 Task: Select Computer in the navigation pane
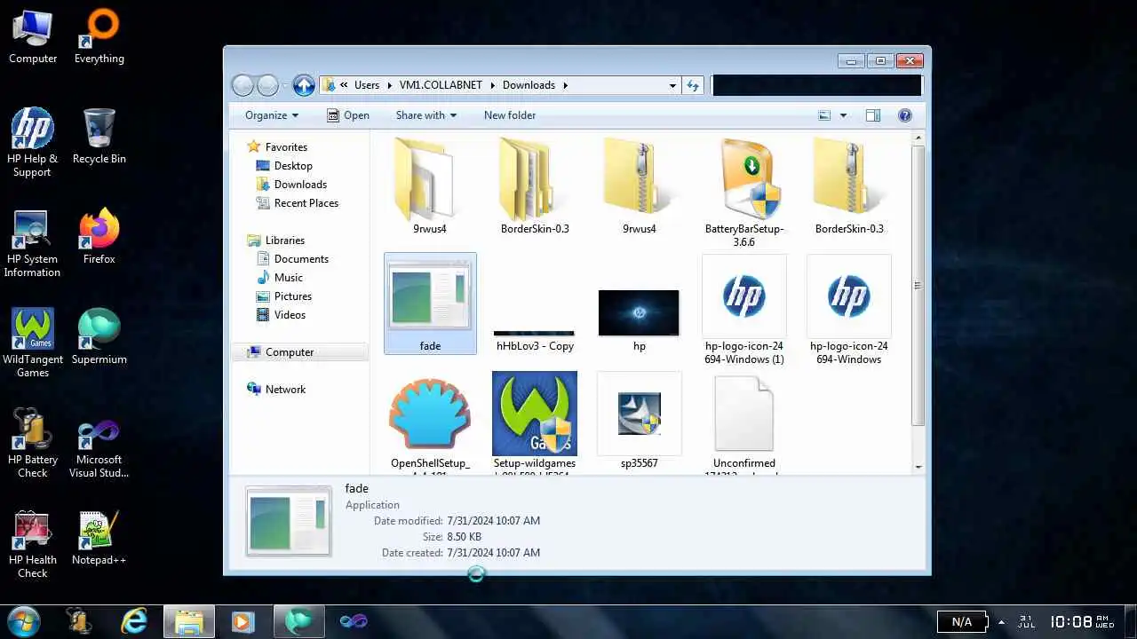tap(290, 352)
